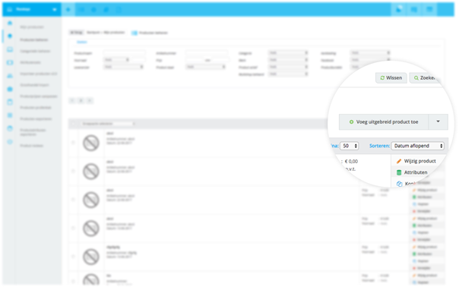
Task: Open Categorieën beheren in the sidebar menu
Action: (35, 51)
